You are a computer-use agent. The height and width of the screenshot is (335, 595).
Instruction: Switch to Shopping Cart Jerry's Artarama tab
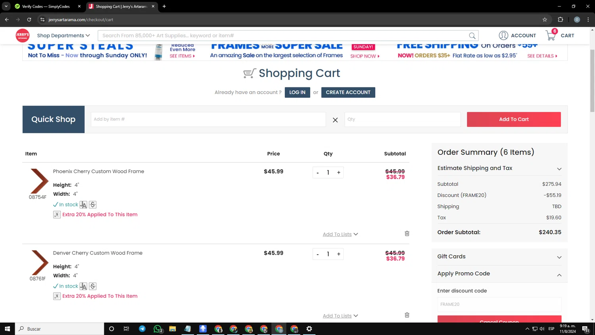coord(121,6)
